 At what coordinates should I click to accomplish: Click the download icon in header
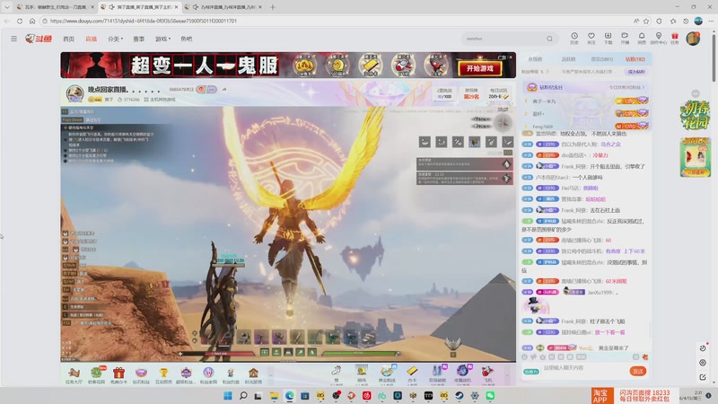coord(609,36)
